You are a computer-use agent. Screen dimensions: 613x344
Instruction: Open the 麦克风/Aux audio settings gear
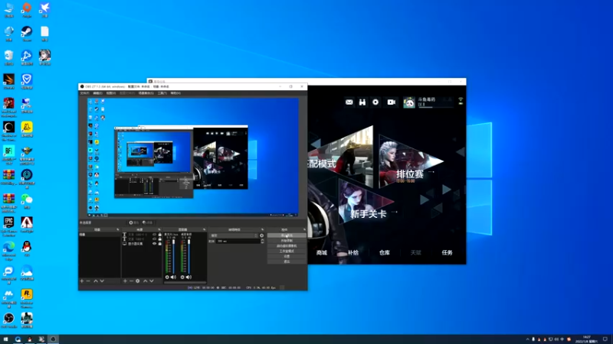(x=167, y=277)
